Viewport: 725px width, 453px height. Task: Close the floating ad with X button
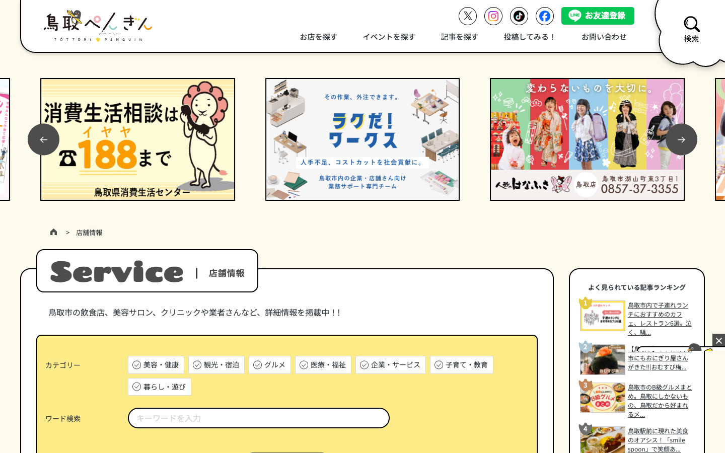click(718, 341)
